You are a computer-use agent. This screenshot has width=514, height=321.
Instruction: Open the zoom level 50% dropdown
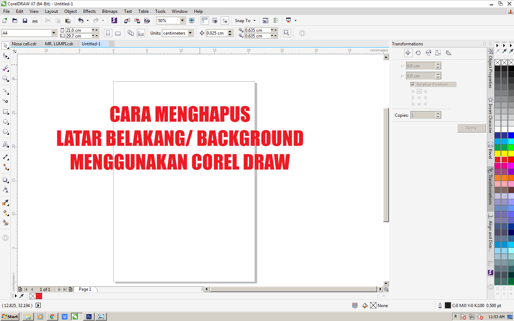point(183,21)
